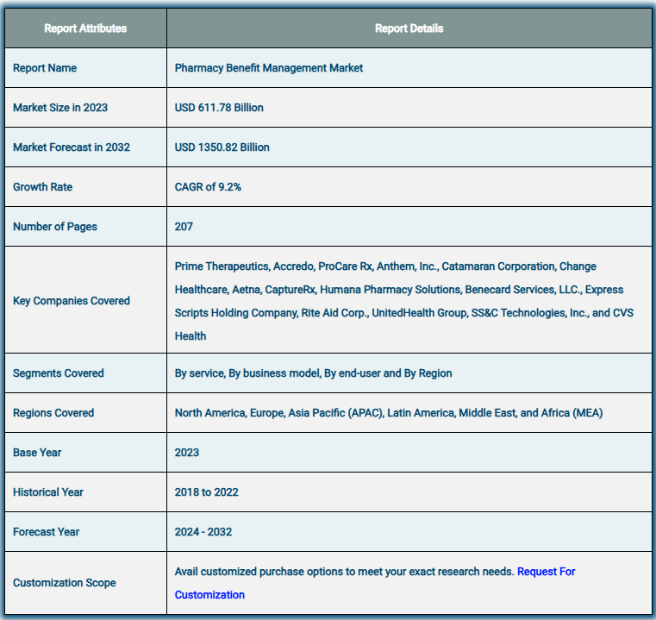Screen dimensions: 656x620
Task: Select the 2024 - 2032 value
Action: coord(203,532)
